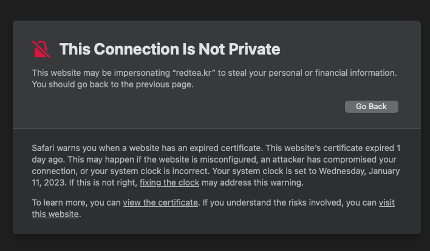Follow the 'visit this website' link
The width and height of the screenshot is (430, 251).
click(386, 202)
